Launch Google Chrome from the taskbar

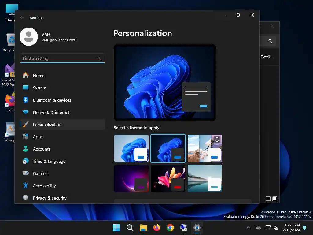(170, 228)
